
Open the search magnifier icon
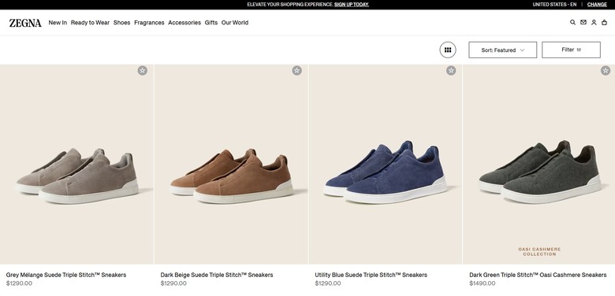572,22
